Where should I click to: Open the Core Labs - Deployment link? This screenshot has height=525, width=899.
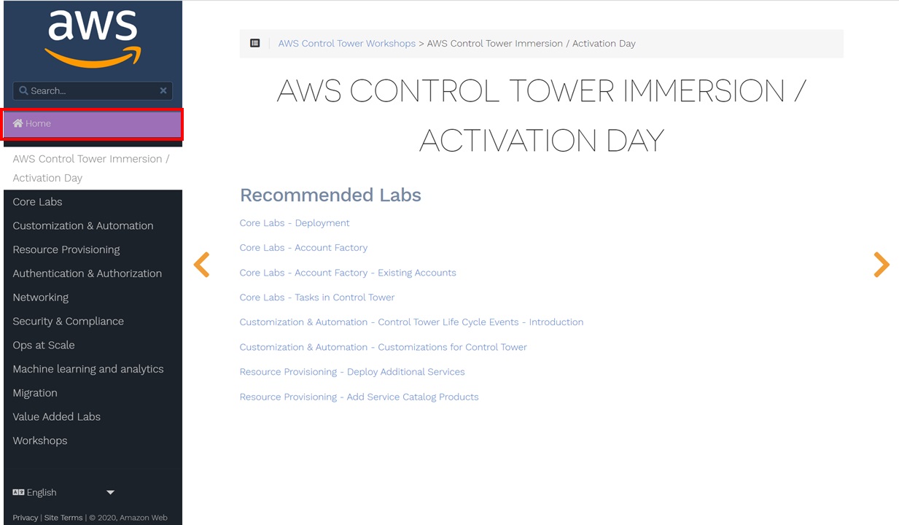[295, 222]
